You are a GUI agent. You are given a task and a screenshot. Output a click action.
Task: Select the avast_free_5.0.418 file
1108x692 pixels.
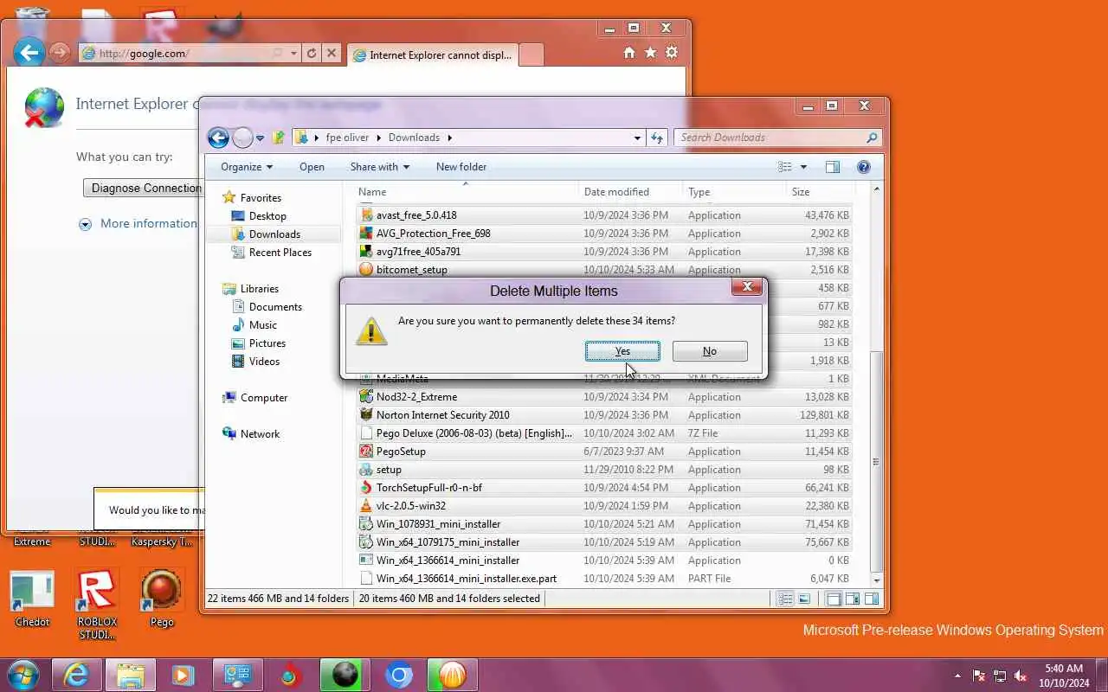point(604,215)
